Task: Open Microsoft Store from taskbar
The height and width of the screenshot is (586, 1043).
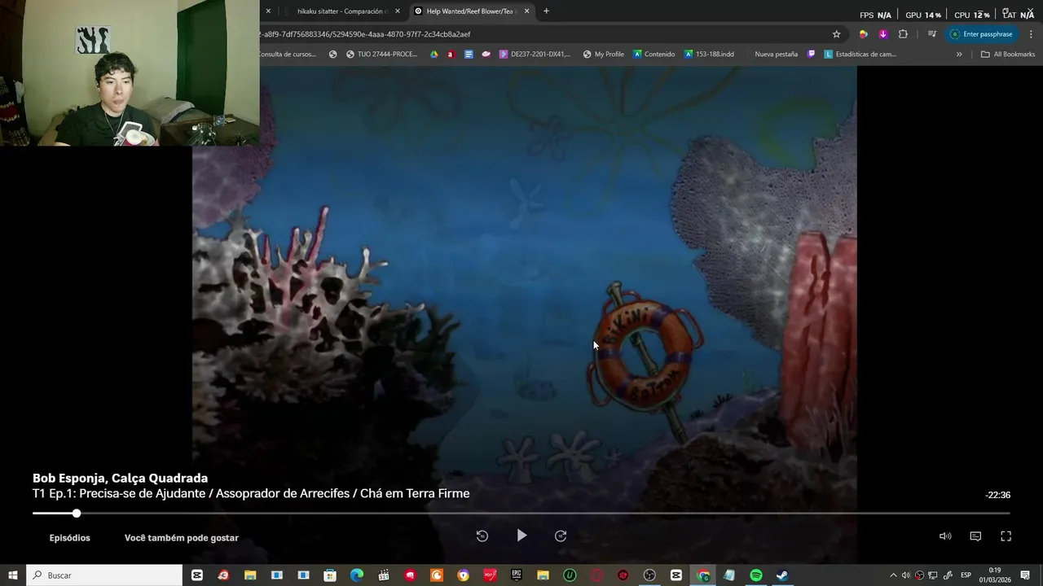Action: (x=330, y=575)
